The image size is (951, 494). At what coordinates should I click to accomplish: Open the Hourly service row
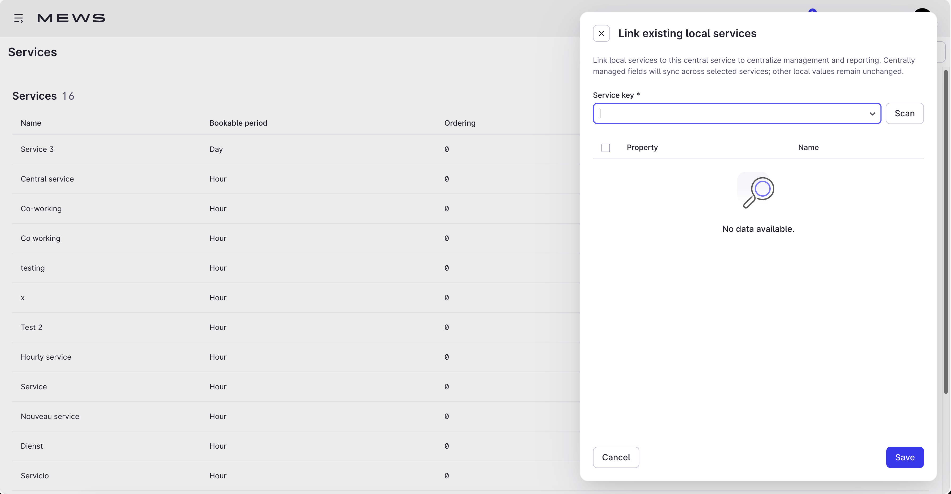click(x=296, y=358)
